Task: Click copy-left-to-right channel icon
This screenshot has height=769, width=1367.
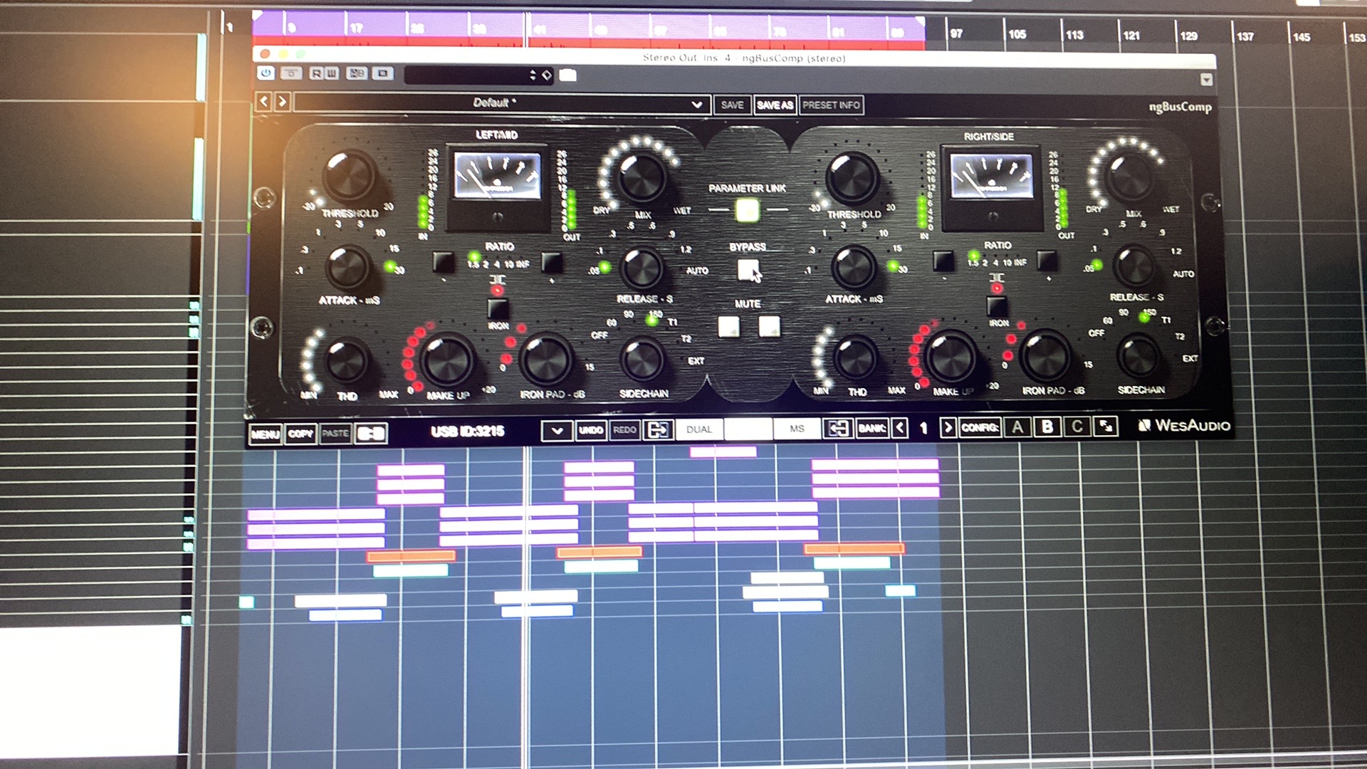Action: (658, 429)
